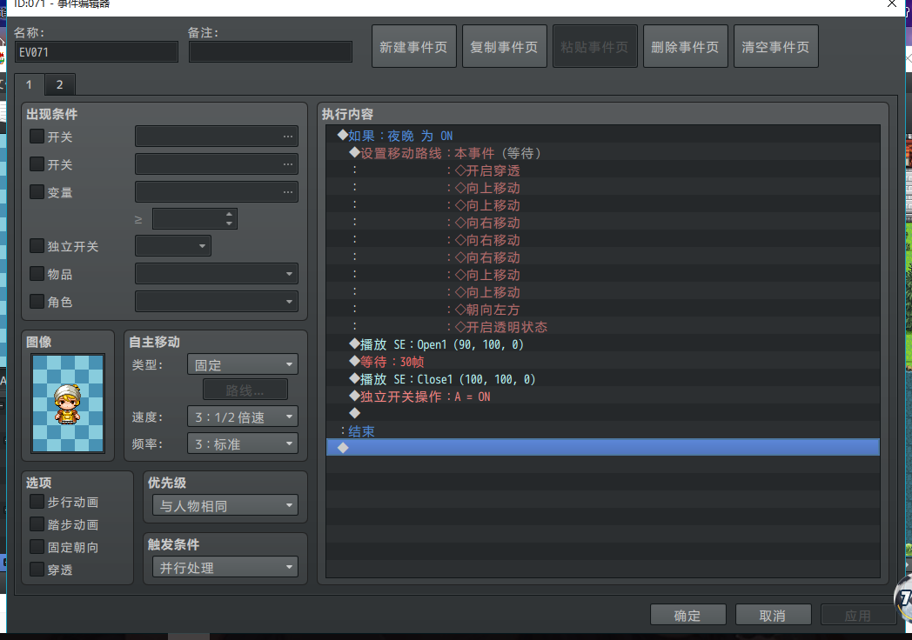Click the empty 备注 note field
Image resolution: width=912 pixels, height=640 pixels.
(271, 51)
